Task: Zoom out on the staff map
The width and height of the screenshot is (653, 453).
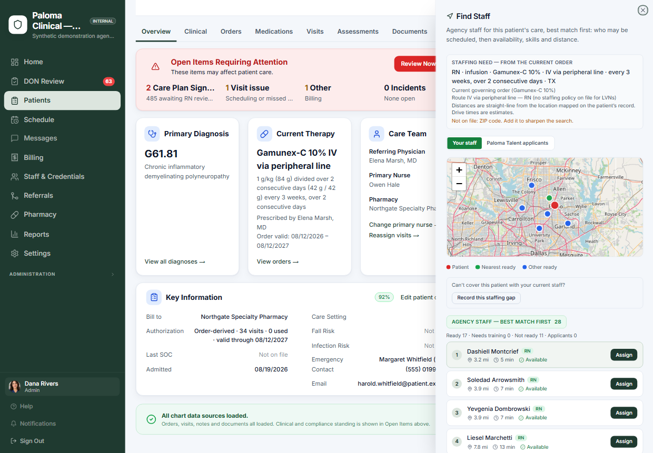Action: click(x=459, y=184)
